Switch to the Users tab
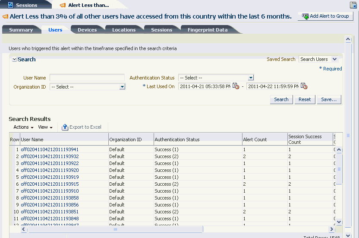Screen dimensions: 359x238 coord(55,30)
